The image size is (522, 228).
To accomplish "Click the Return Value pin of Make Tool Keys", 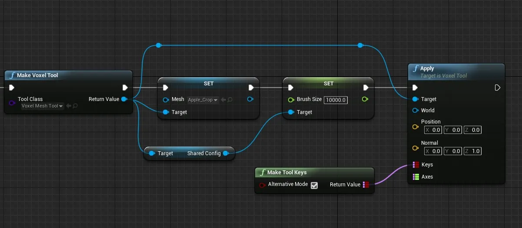I will [x=366, y=185].
